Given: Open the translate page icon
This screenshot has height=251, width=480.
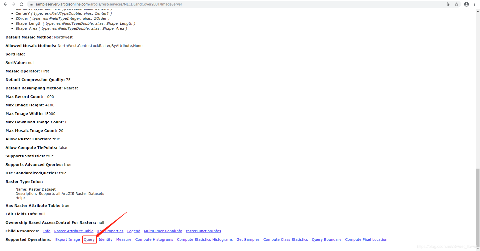Looking at the screenshot, I should pyautogui.click(x=448, y=4).
